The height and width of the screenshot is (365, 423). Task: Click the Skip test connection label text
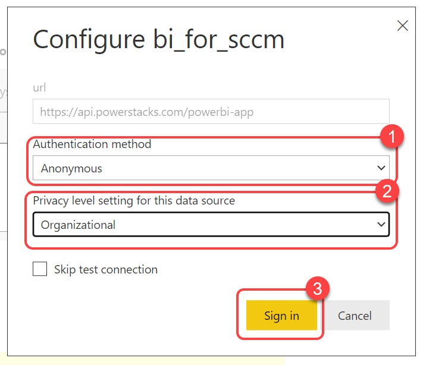coord(105,269)
